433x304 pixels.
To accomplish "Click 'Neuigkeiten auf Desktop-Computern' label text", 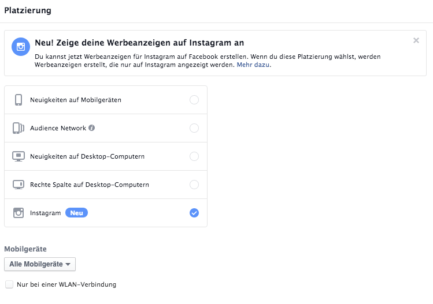I will tap(87, 156).
